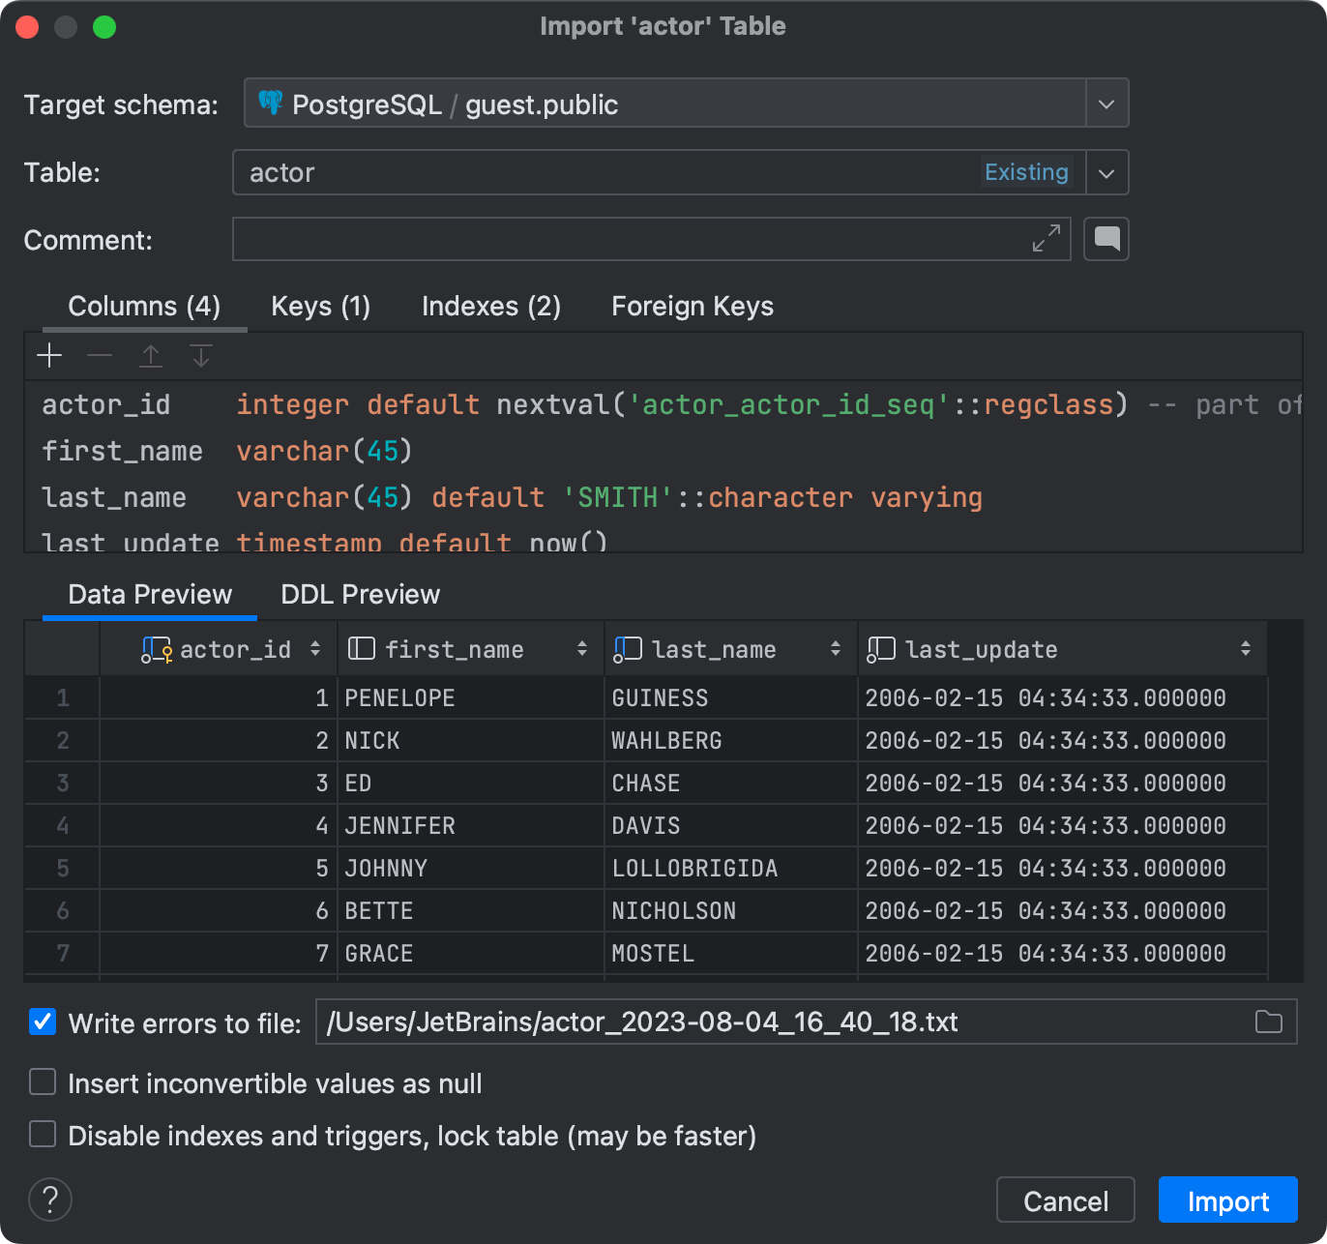The image size is (1327, 1244).
Task: Click the Import button
Action: click(x=1226, y=1200)
